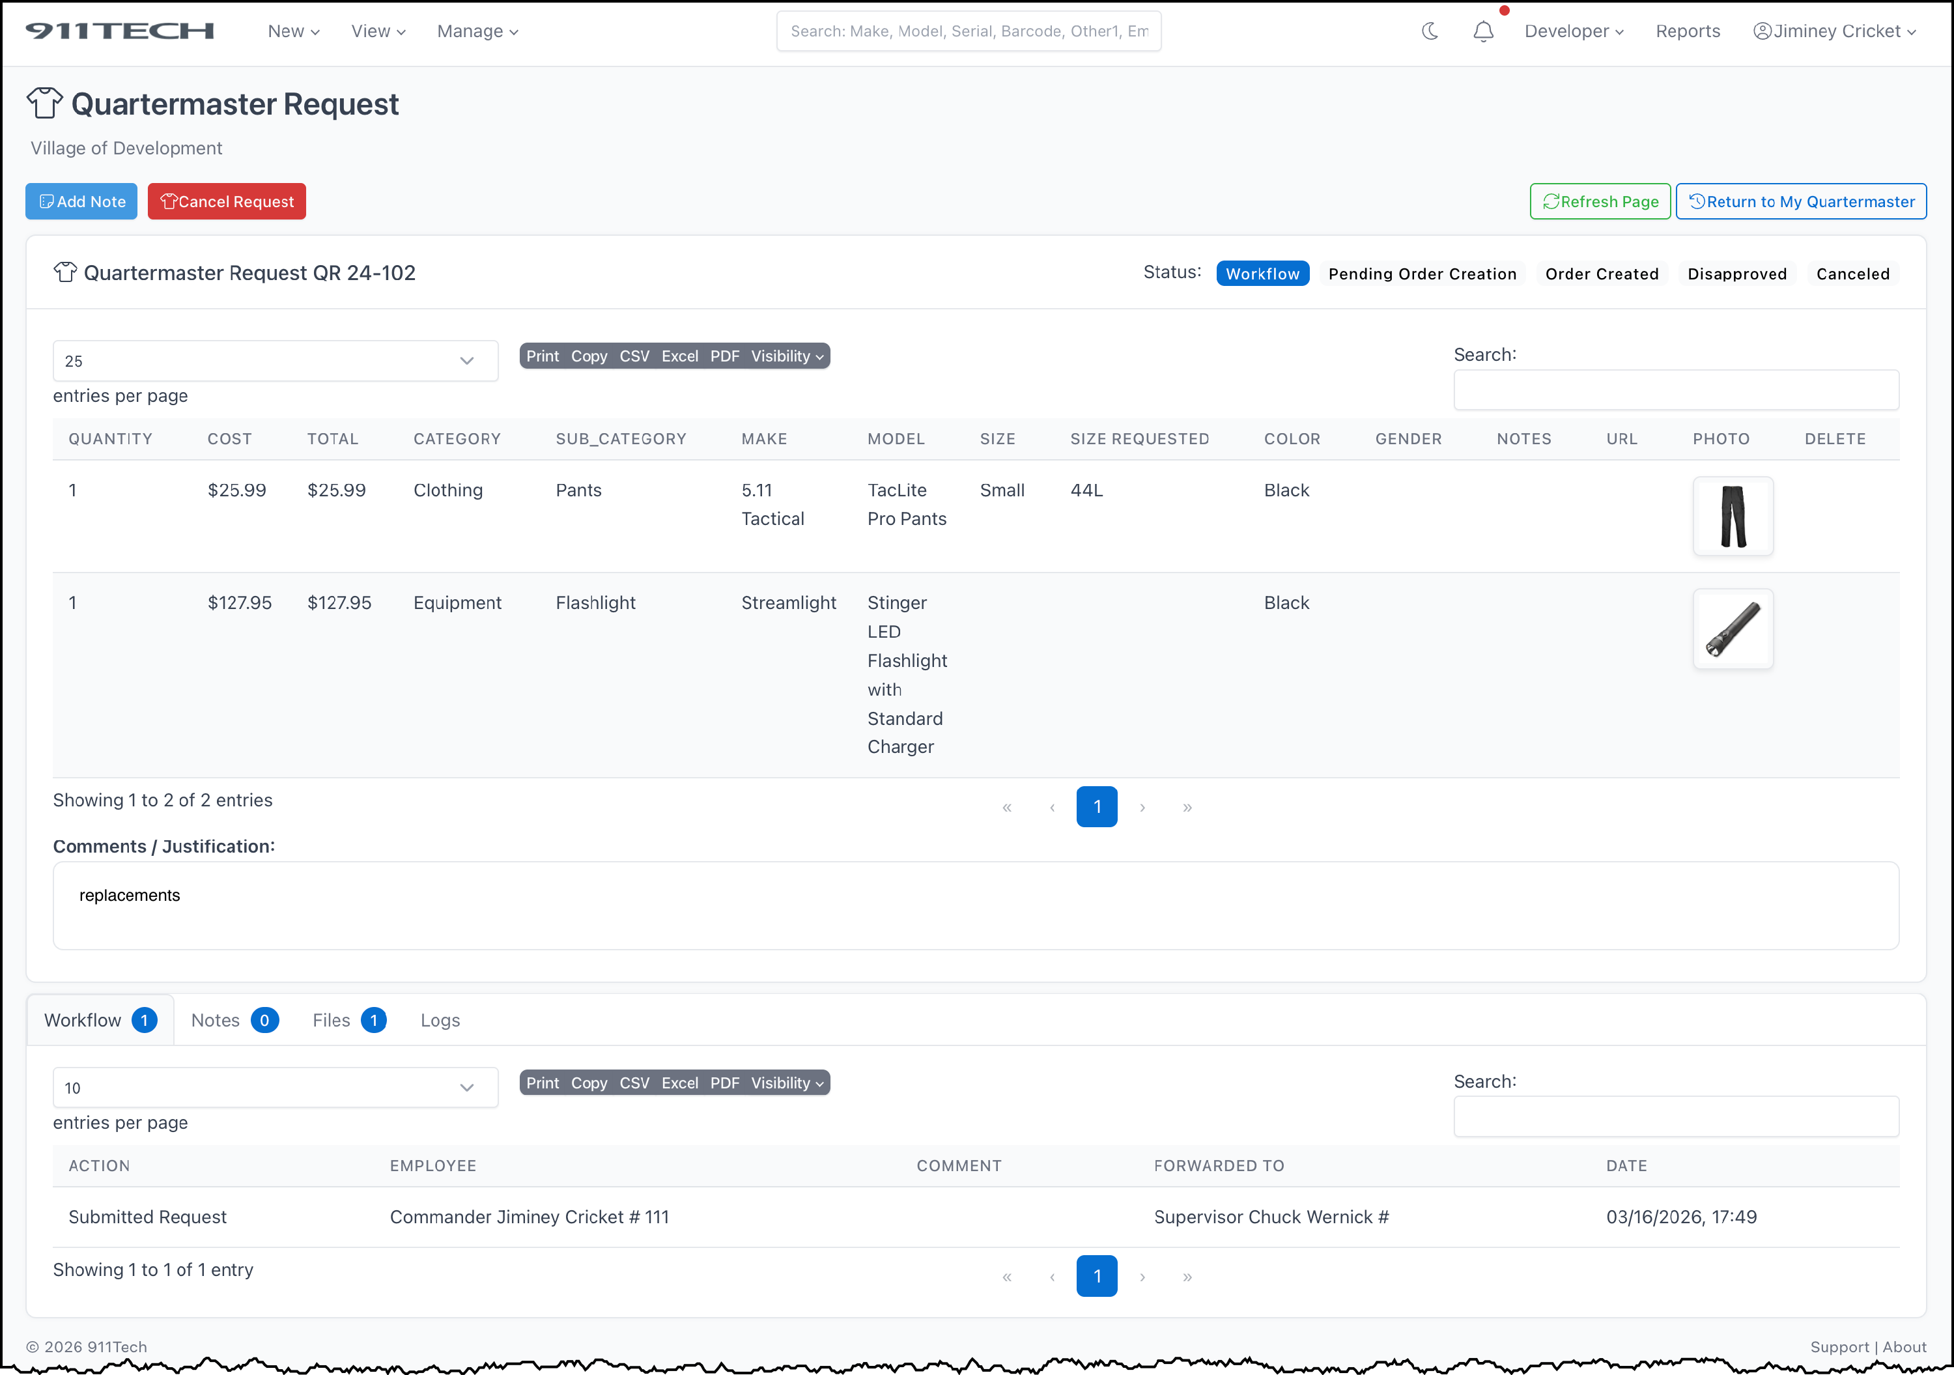Jump to last page in workflow table
This screenshot has height=1375, width=1954.
[1186, 1276]
